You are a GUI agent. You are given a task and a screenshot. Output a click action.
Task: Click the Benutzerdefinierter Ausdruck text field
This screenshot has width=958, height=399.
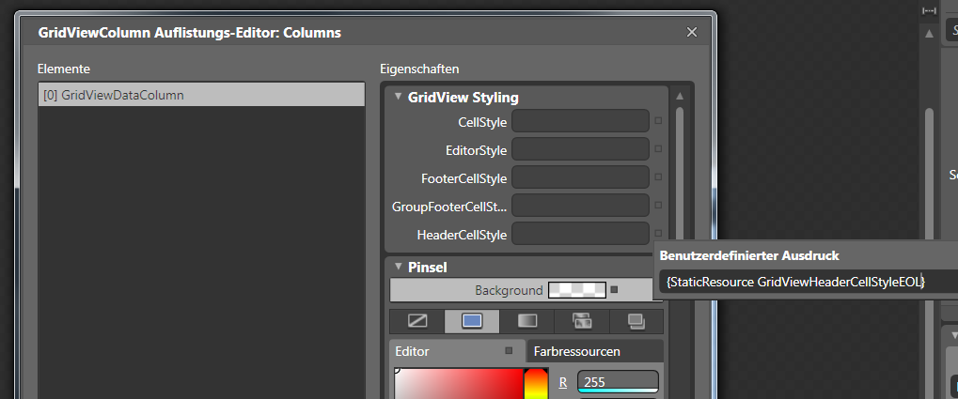click(x=794, y=282)
